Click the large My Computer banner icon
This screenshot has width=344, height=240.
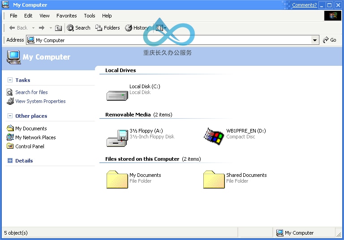pyautogui.click(x=13, y=57)
